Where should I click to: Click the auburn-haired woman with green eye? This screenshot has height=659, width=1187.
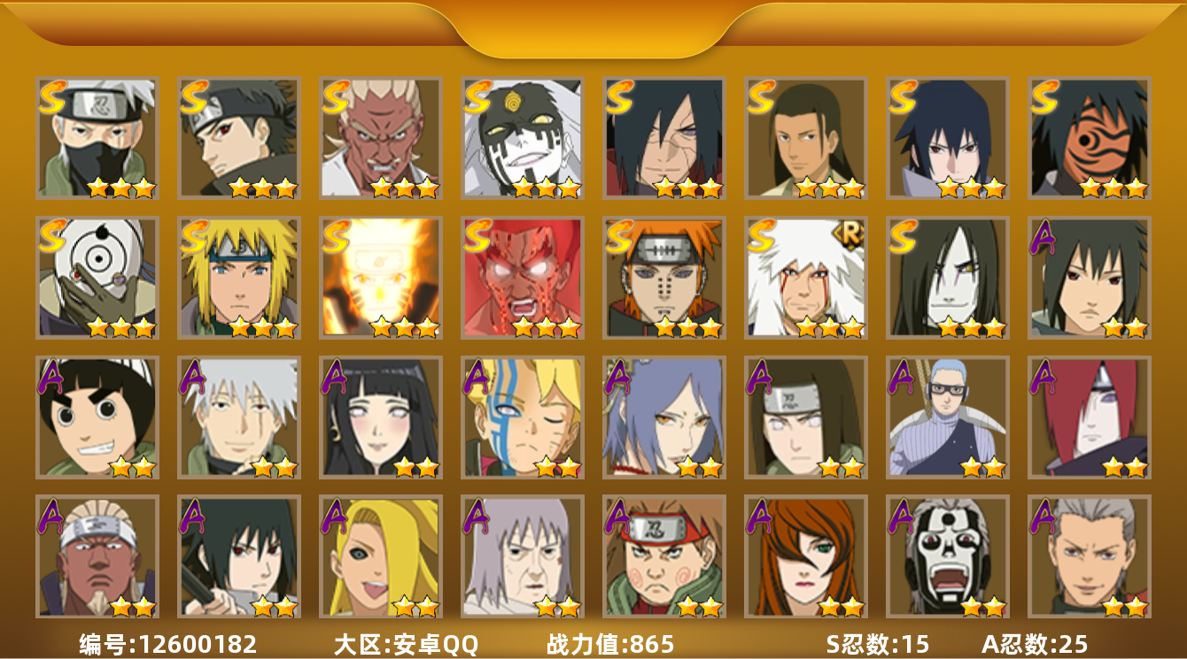click(806, 556)
